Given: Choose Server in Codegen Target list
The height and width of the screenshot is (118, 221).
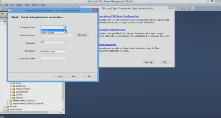Looking at the screenshot, I should (x=53, y=30).
